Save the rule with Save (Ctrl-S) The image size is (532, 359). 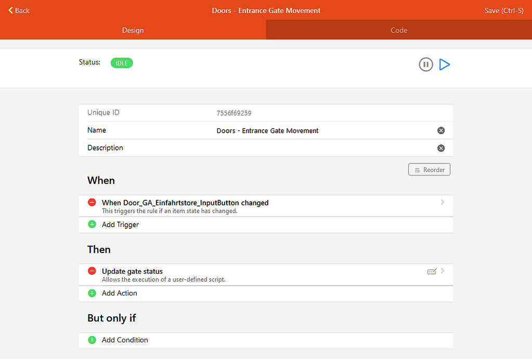coord(504,10)
